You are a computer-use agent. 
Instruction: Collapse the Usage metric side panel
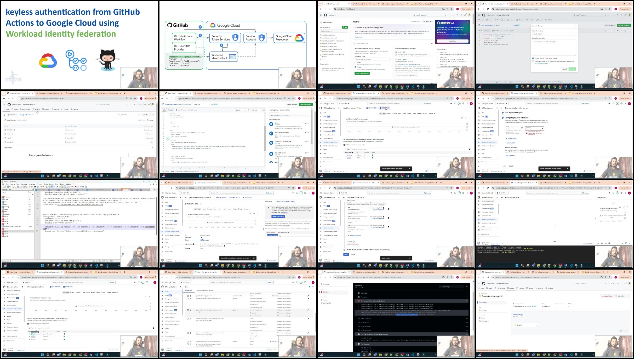point(630,197)
